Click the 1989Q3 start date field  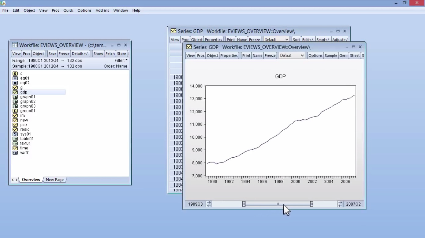(x=195, y=204)
